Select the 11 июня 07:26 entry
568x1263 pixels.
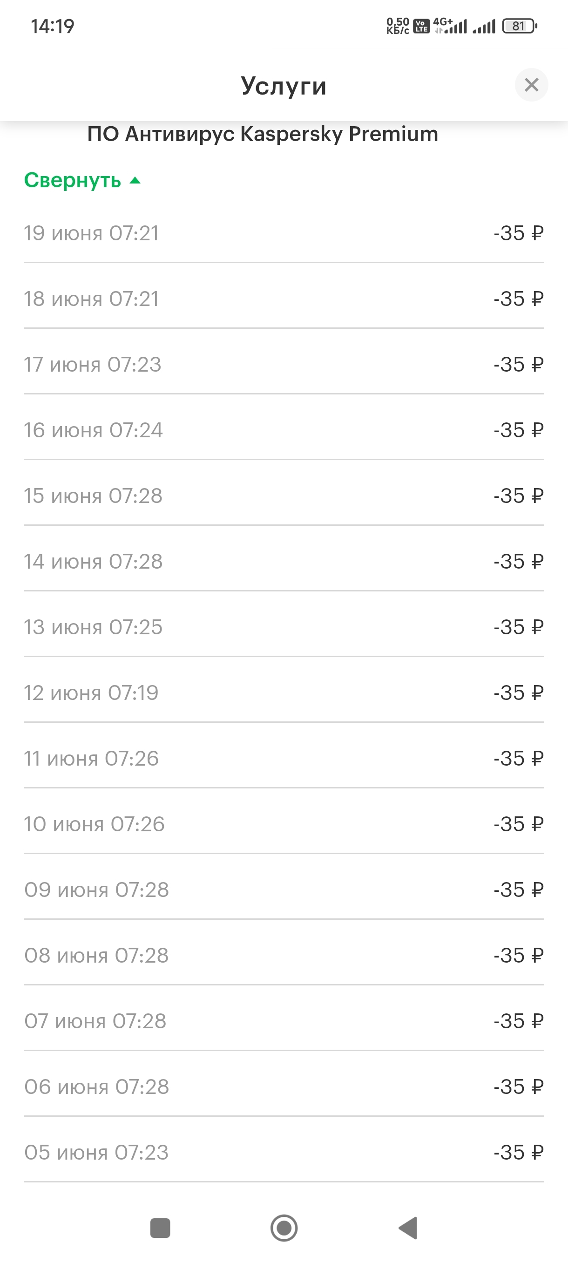[284, 759]
